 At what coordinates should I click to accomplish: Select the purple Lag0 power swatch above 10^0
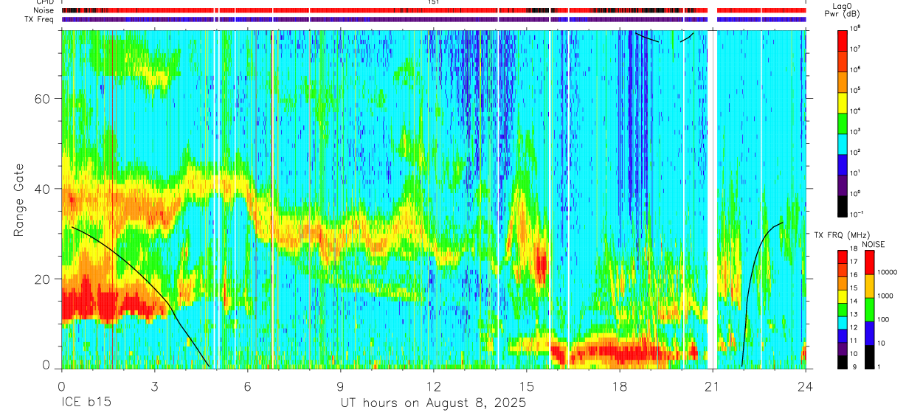[x=843, y=184]
